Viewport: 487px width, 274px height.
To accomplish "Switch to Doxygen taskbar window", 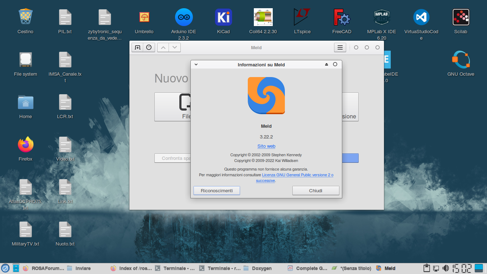I will (x=258, y=268).
